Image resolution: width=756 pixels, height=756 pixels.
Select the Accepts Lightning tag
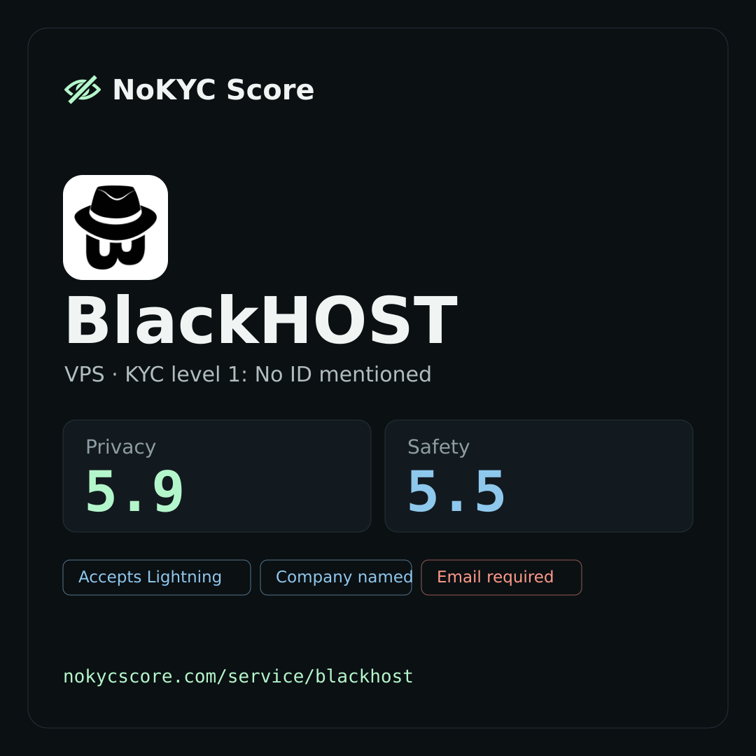[x=157, y=577]
